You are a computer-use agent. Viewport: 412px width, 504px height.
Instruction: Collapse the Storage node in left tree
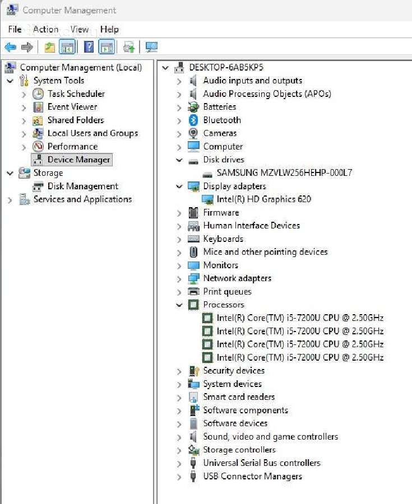(10, 173)
